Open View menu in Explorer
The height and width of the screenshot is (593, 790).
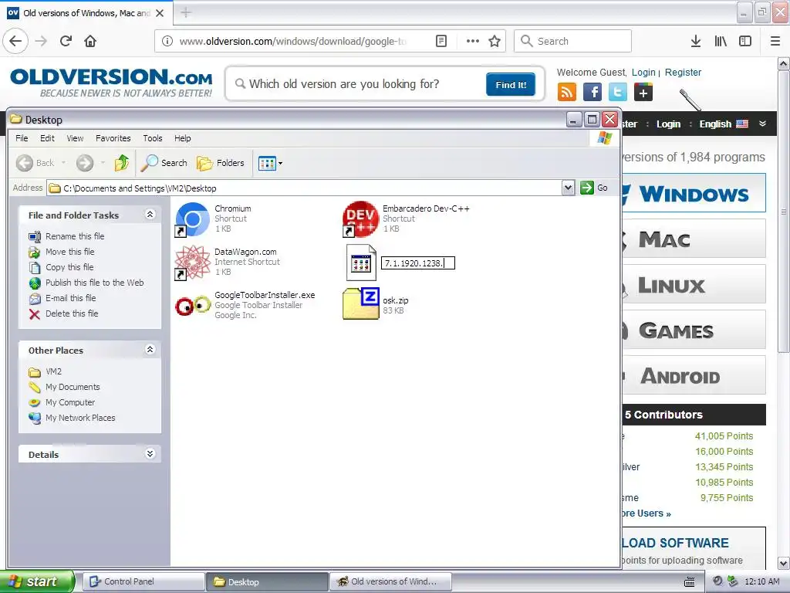tap(75, 138)
